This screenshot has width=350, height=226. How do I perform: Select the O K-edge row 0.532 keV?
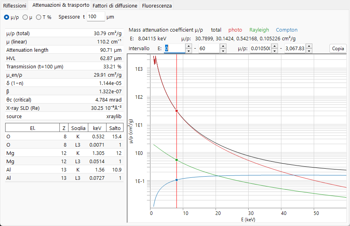click(64, 136)
